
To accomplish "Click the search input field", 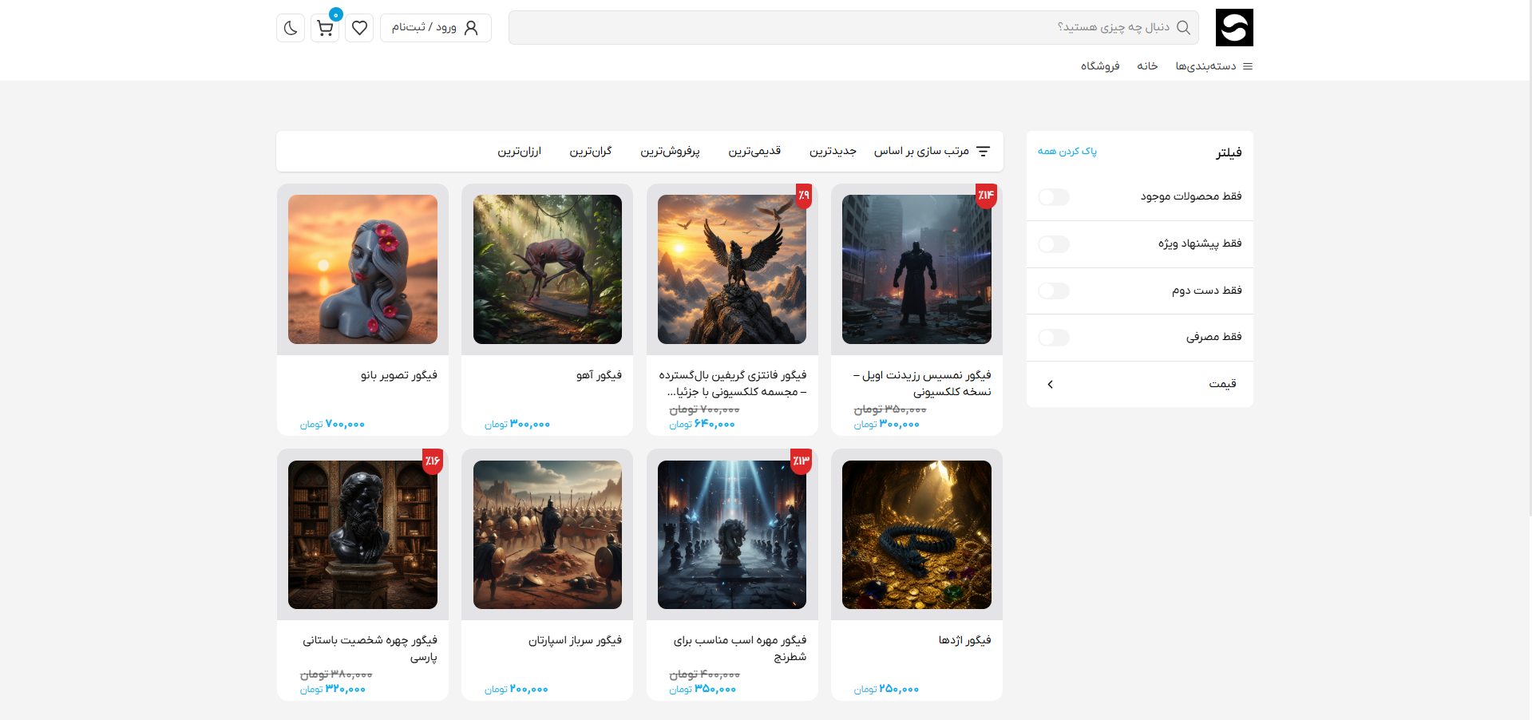I will (853, 28).
